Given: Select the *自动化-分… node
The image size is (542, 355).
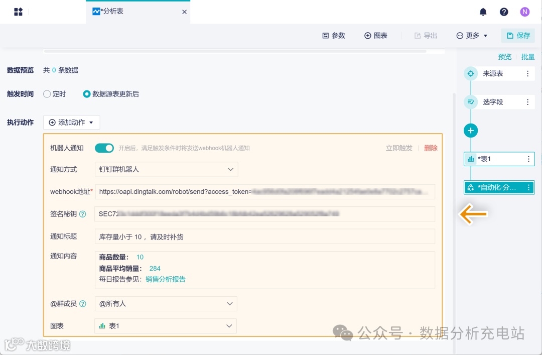Looking at the screenshot, I should point(499,187).
